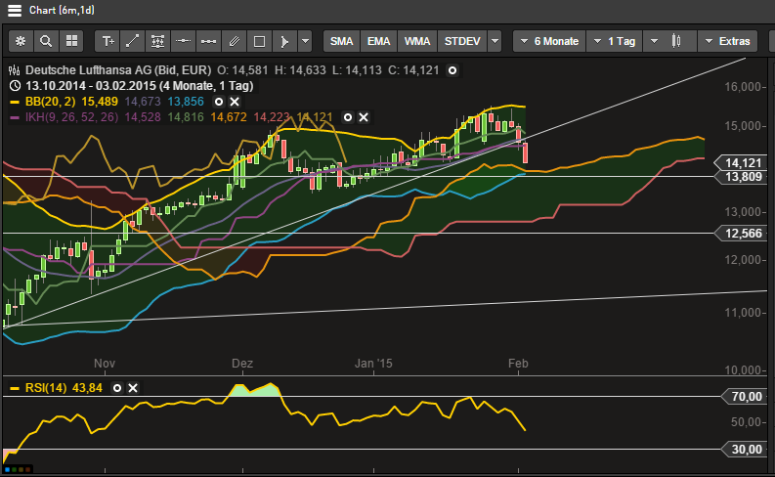Expand the drawing tools dropdown arrow
Screen dimensions: 775x477
(306, 41)
